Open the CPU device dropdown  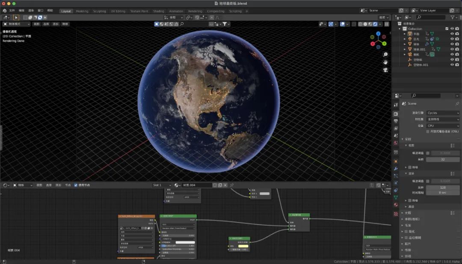point(442,126)
